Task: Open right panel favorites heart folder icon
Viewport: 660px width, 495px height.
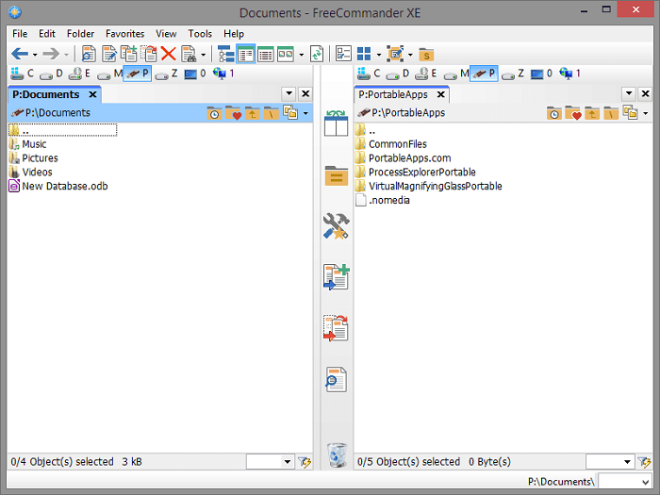Action: pos(573,113)
